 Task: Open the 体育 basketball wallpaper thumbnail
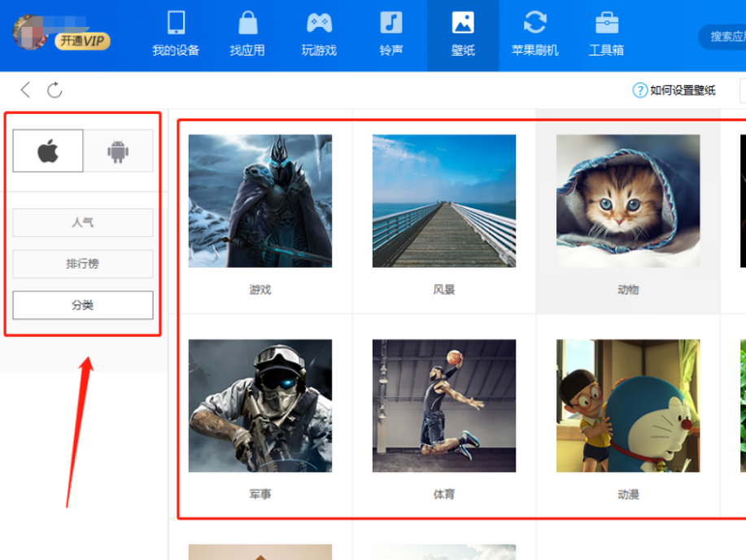coord(444,405)
